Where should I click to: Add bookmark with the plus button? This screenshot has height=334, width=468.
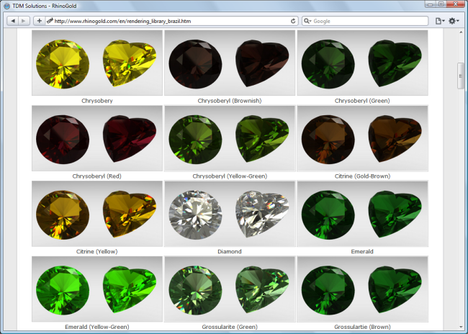39,21
